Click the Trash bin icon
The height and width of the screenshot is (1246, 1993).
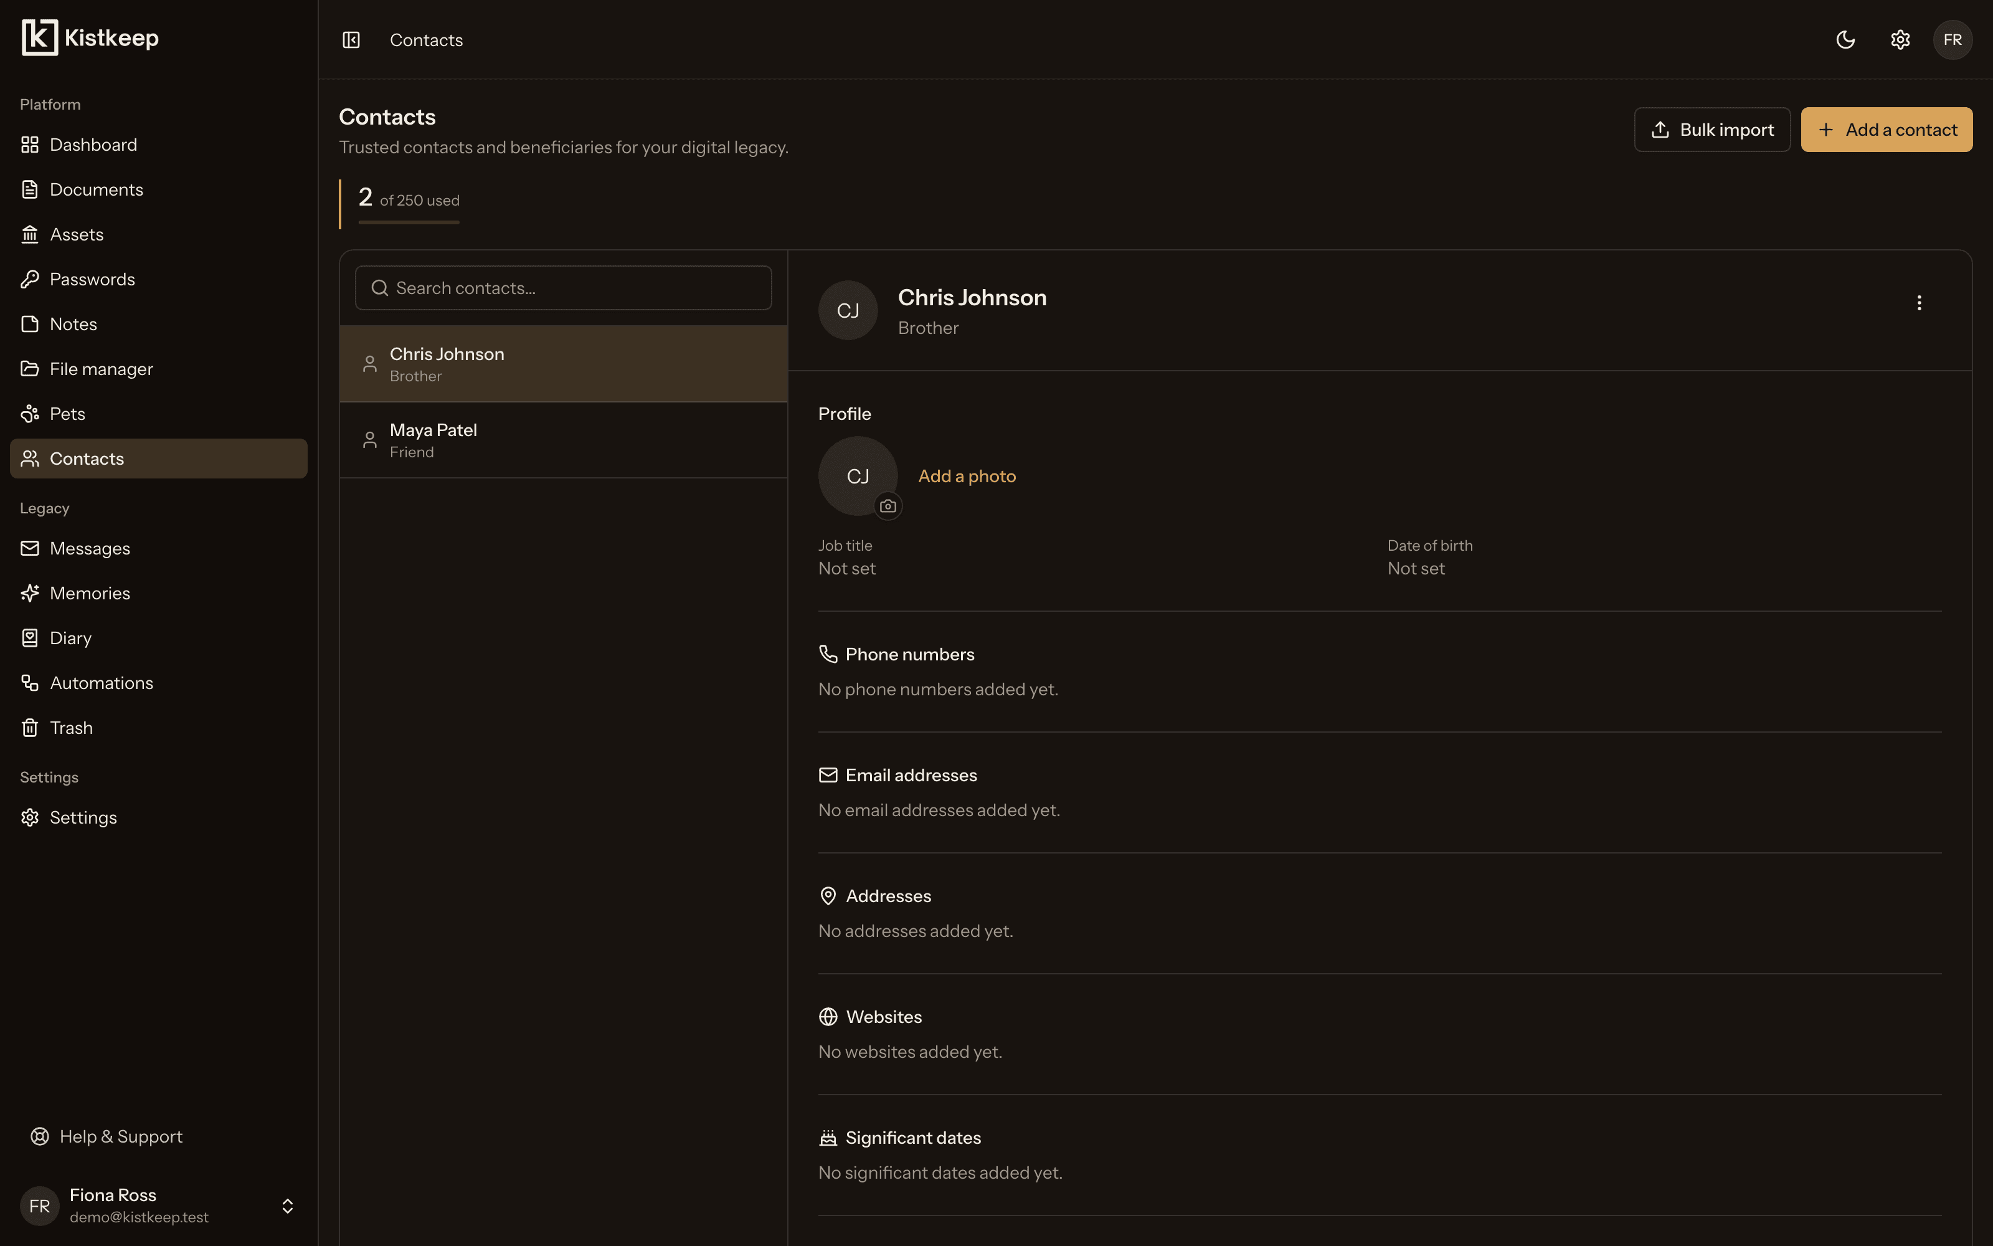point(30,728)
